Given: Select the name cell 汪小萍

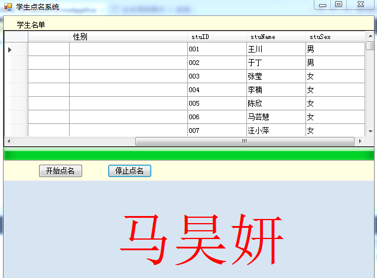Looking at the screenshot, I should (x=277, y=130).
